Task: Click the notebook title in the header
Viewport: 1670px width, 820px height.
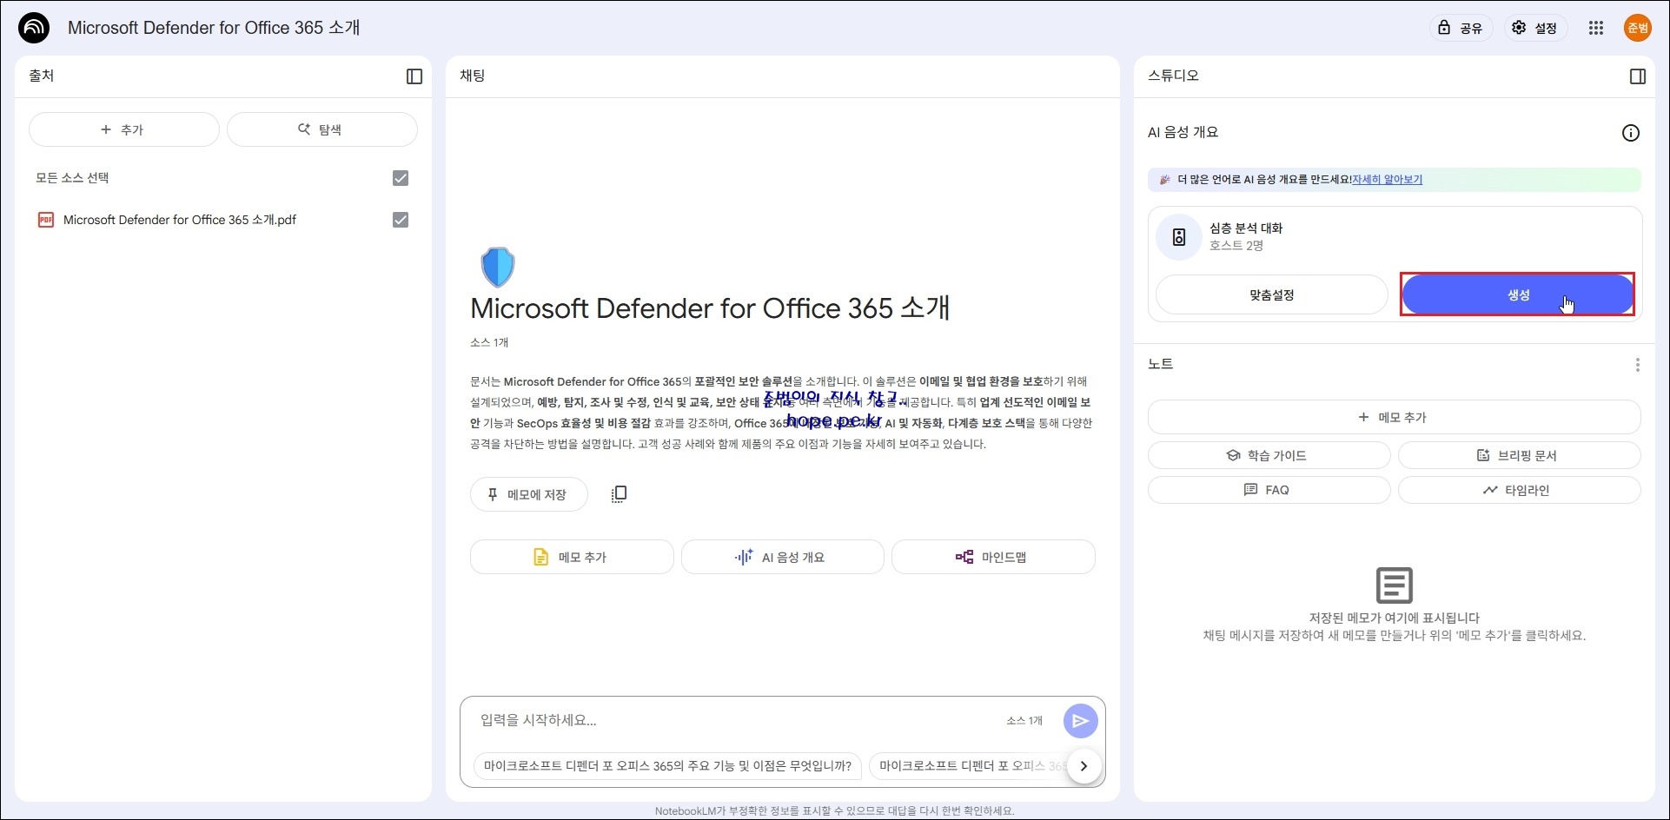Action: coord(214,28)
